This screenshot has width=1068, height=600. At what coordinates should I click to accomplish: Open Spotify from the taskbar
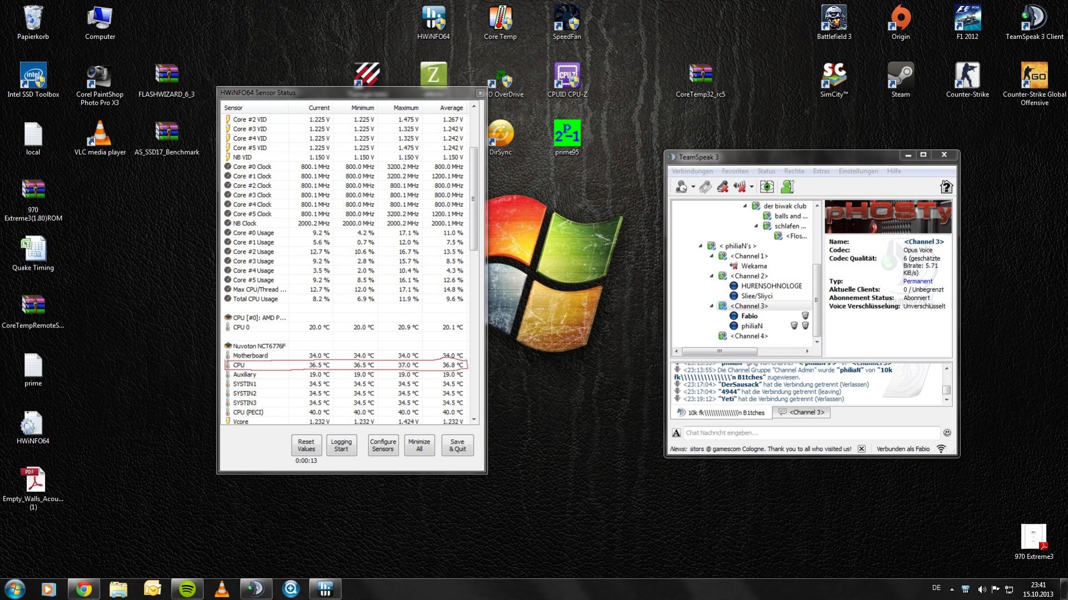click(x=187, y=589)
